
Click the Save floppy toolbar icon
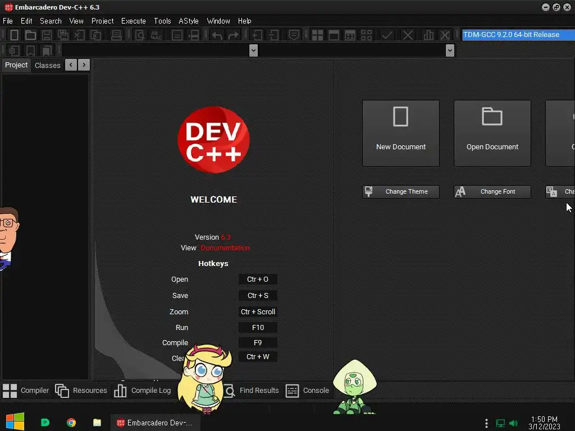coord(47,35)
